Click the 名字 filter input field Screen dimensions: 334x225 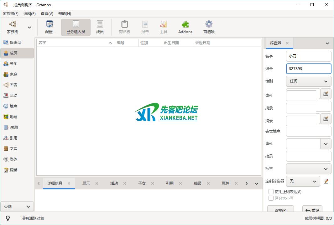tap(308, 56)
